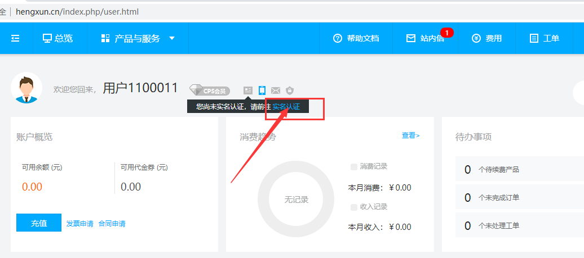Click the ID card verification icon

click(248, 90)
